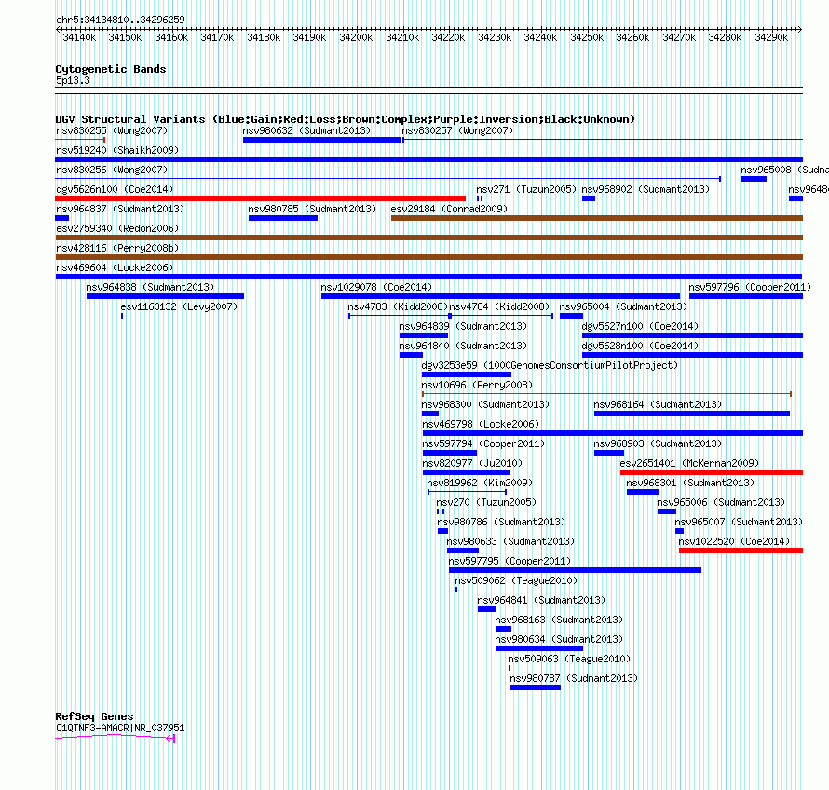Viewport: 829px width, 790px height.
Task: Click nsv820977 (Ju2010) label
Action: [x=472, y=463]
